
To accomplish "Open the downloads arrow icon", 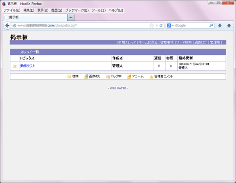I will point(220,26).
